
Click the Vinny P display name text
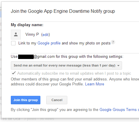tap(32, 35)
